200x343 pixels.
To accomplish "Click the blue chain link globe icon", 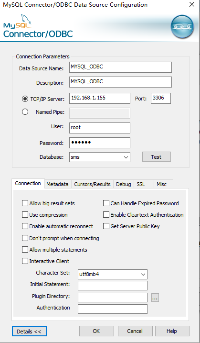I will point(182,27).
